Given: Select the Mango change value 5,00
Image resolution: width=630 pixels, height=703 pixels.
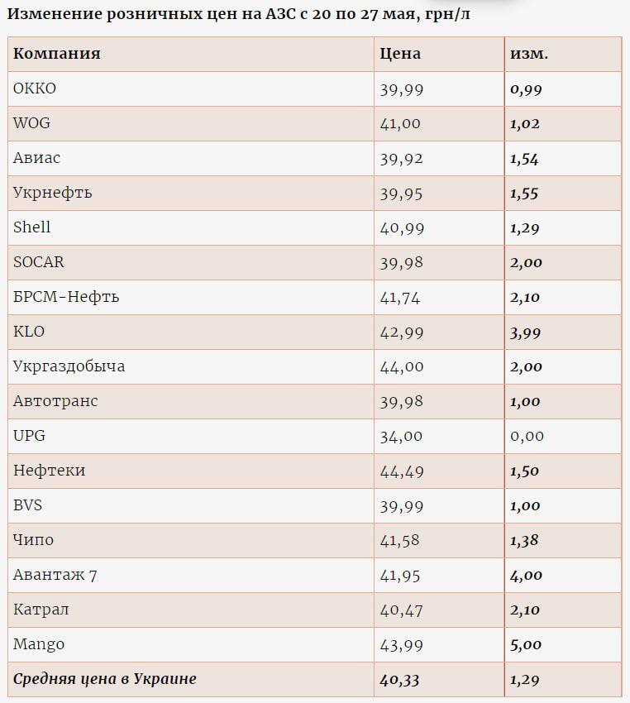Looking at the screenshot, I should coord(526,644).
